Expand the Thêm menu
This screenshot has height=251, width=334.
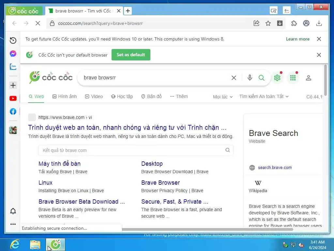coord(179,96)
